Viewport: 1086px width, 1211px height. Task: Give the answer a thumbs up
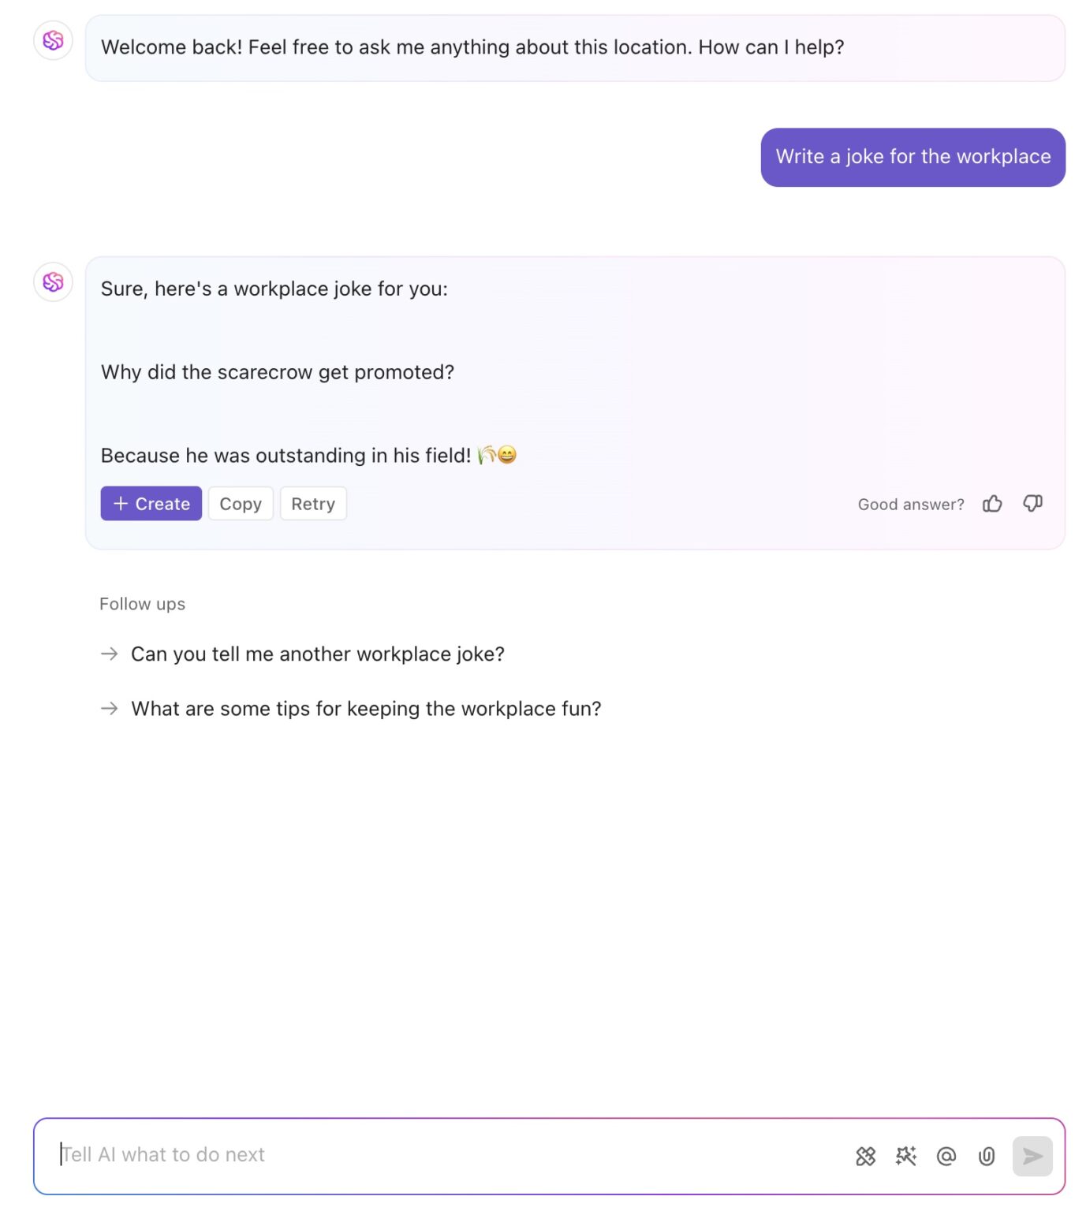tap(992, 504)
